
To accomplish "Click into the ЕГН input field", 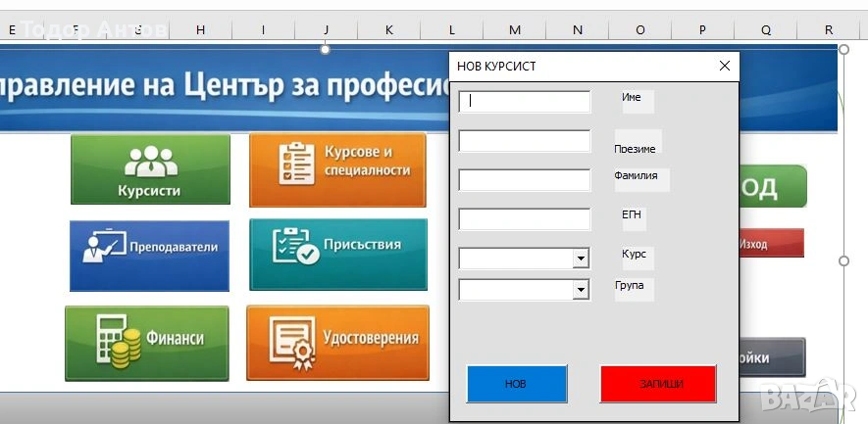I will click(525, 219).
